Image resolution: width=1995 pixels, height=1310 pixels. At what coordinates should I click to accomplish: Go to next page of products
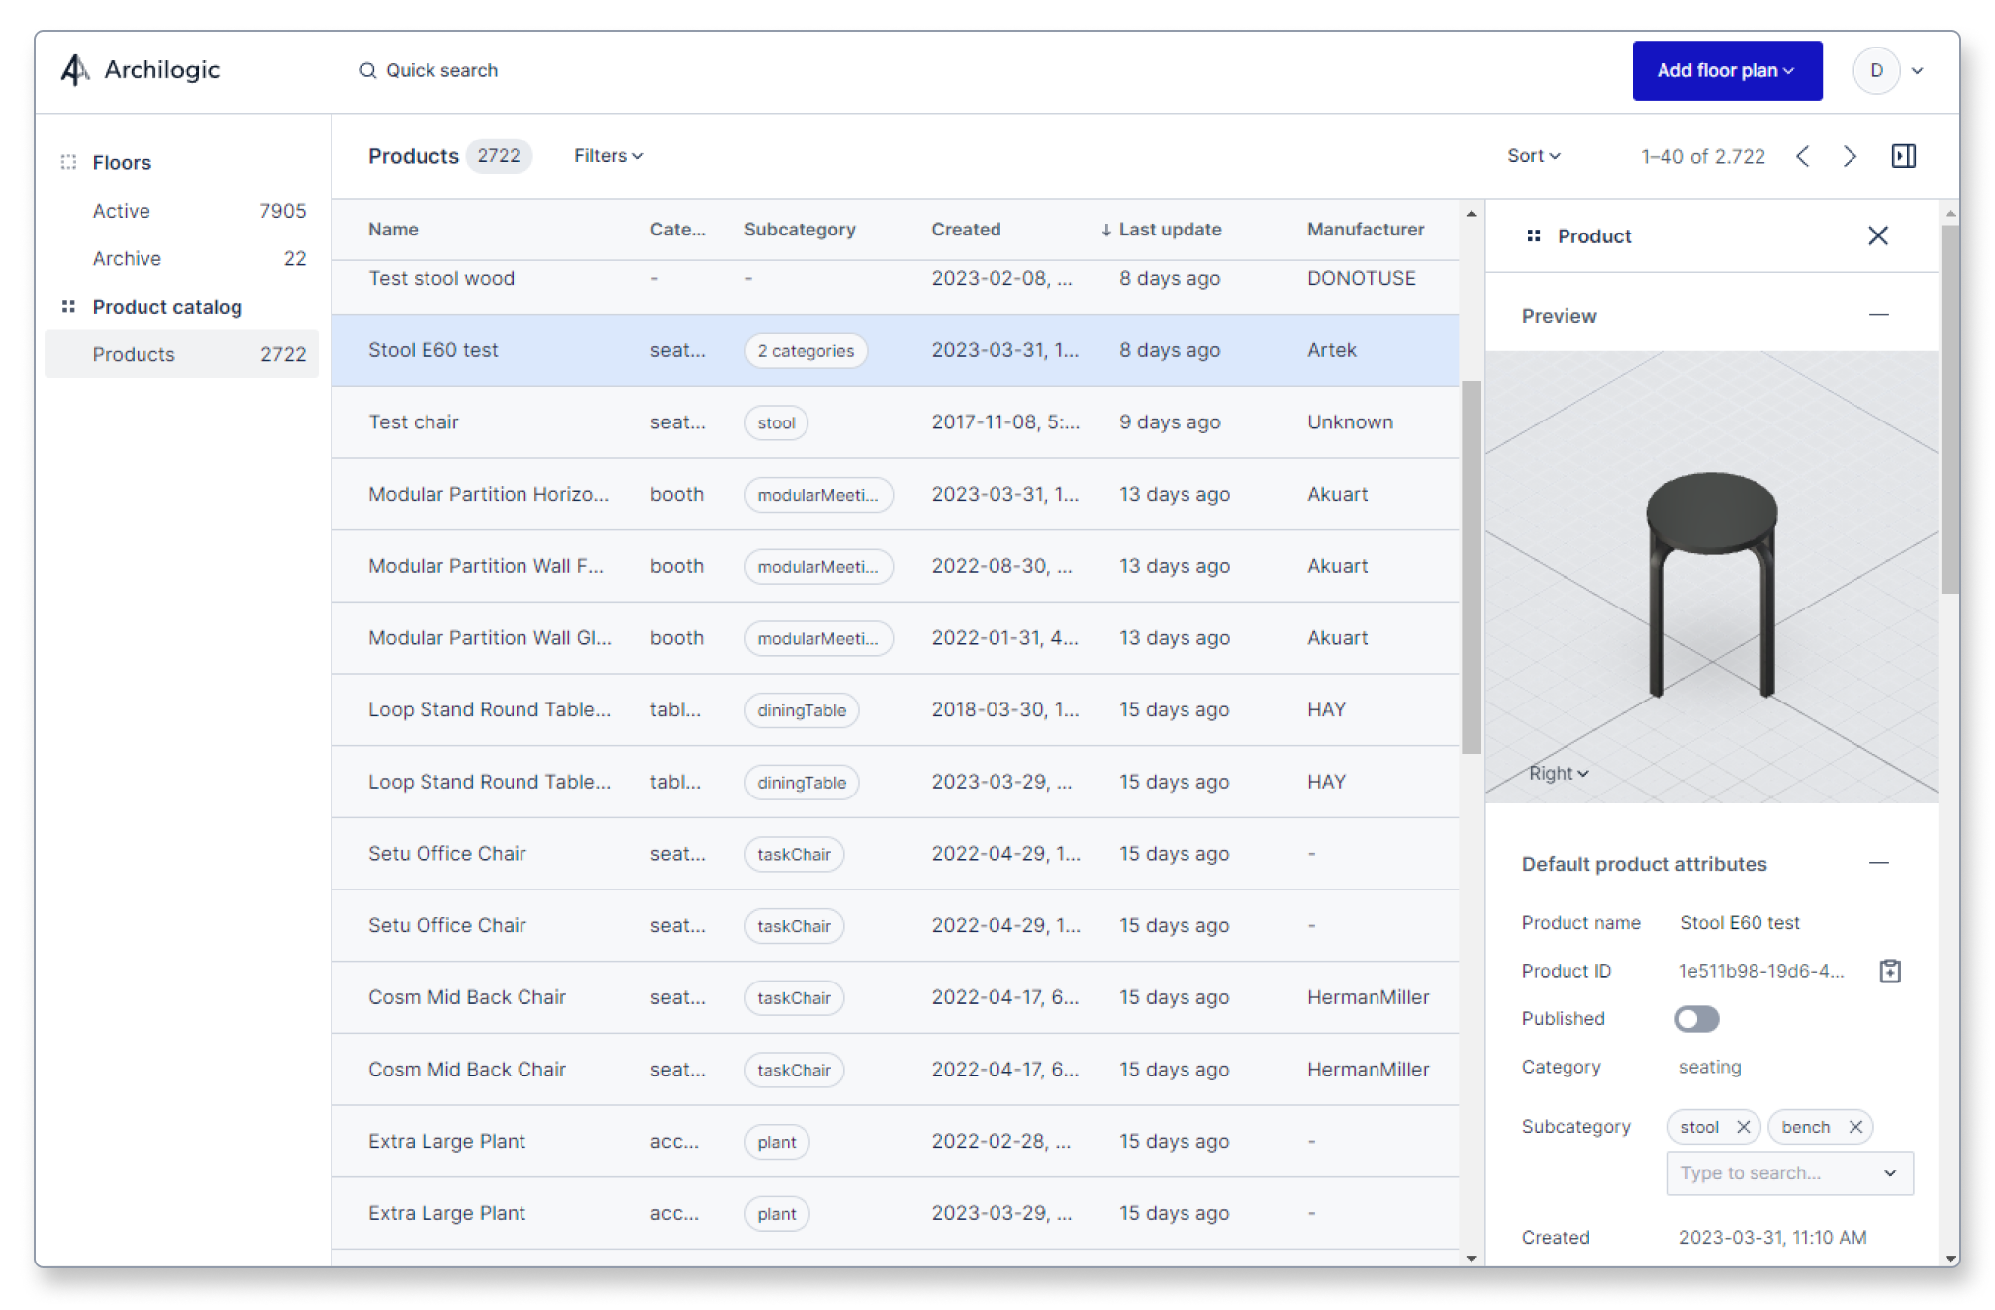click(x=1849, y=156)
